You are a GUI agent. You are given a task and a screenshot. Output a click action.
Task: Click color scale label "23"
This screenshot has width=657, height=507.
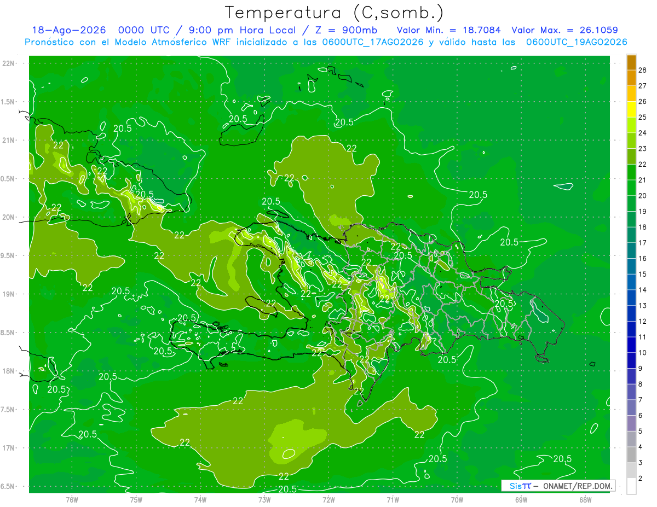click(642, 149)
